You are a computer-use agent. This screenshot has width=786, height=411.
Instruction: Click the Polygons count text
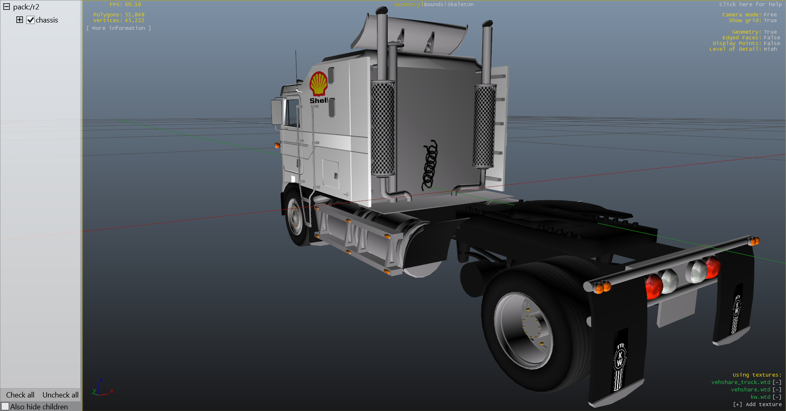tap(119, 14)
